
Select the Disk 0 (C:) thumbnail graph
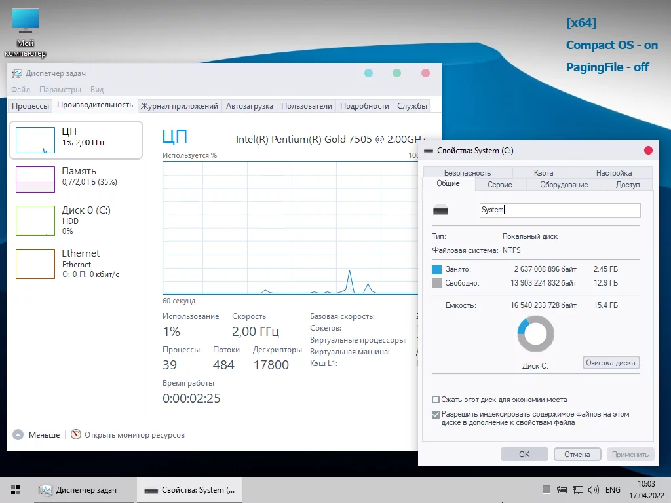35,221
